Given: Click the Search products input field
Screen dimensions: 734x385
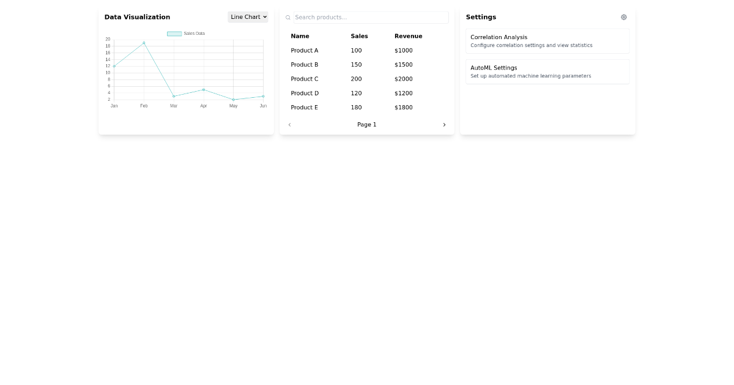Looking at the screenshot, I should pos(367,17).
